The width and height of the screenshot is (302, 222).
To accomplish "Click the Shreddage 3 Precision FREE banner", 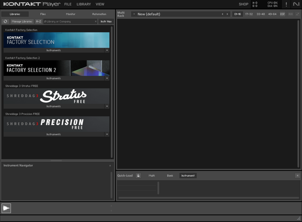I will (x=56, y=124).
